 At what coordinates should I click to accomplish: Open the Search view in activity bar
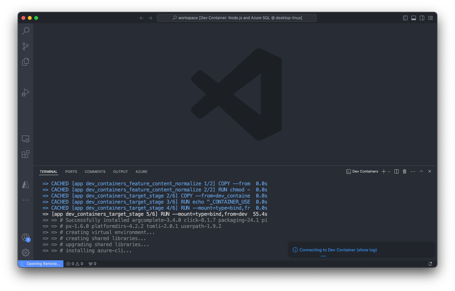pyautogui.click(x=26, y=31)
